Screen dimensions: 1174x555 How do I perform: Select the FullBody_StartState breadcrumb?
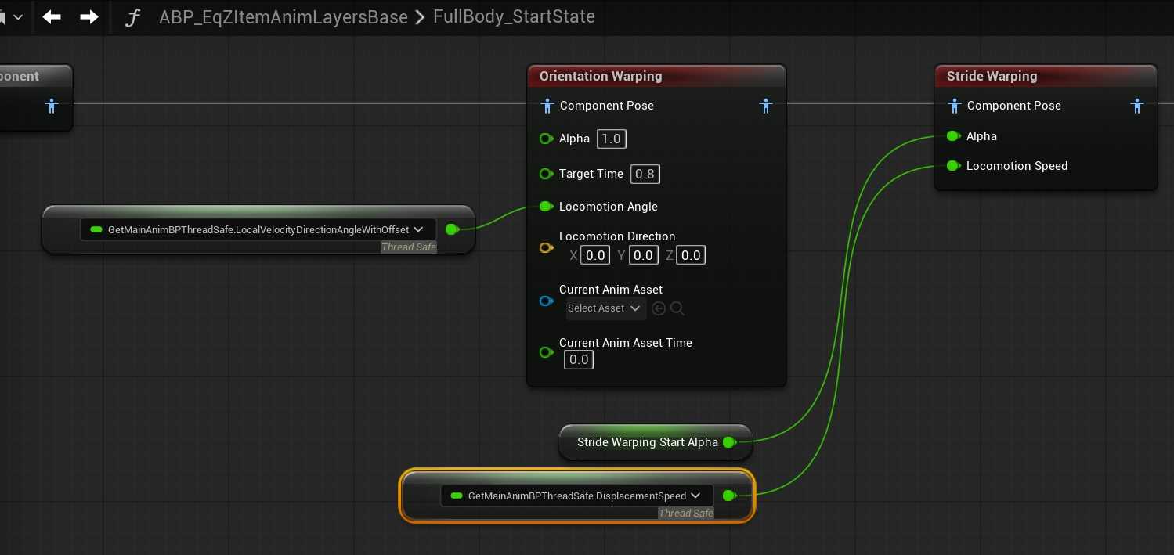[x=514, y=16]
